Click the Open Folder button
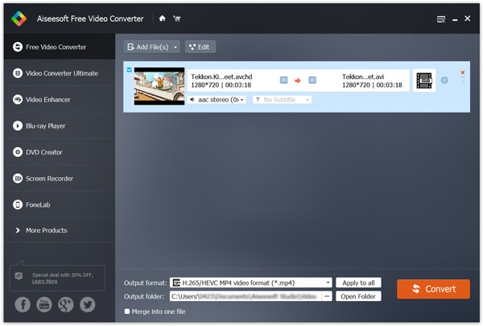483x326 pixels. tap(358, 296)
